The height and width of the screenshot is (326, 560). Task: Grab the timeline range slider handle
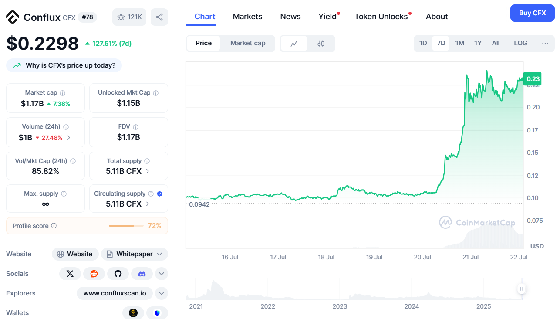click(x=521, y=289)
